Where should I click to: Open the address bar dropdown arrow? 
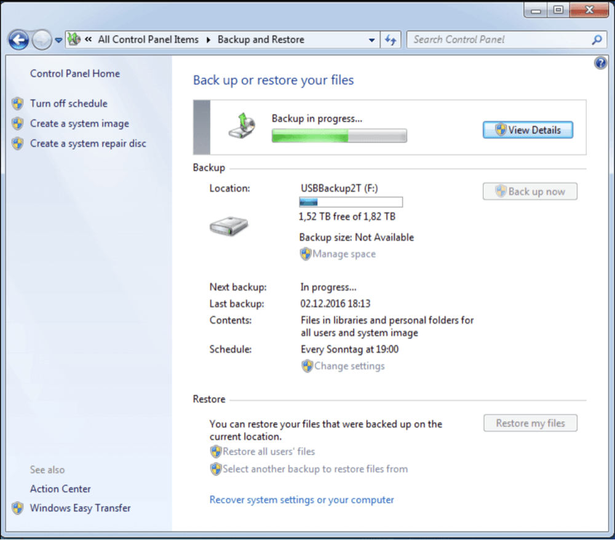tap(372, 39)
